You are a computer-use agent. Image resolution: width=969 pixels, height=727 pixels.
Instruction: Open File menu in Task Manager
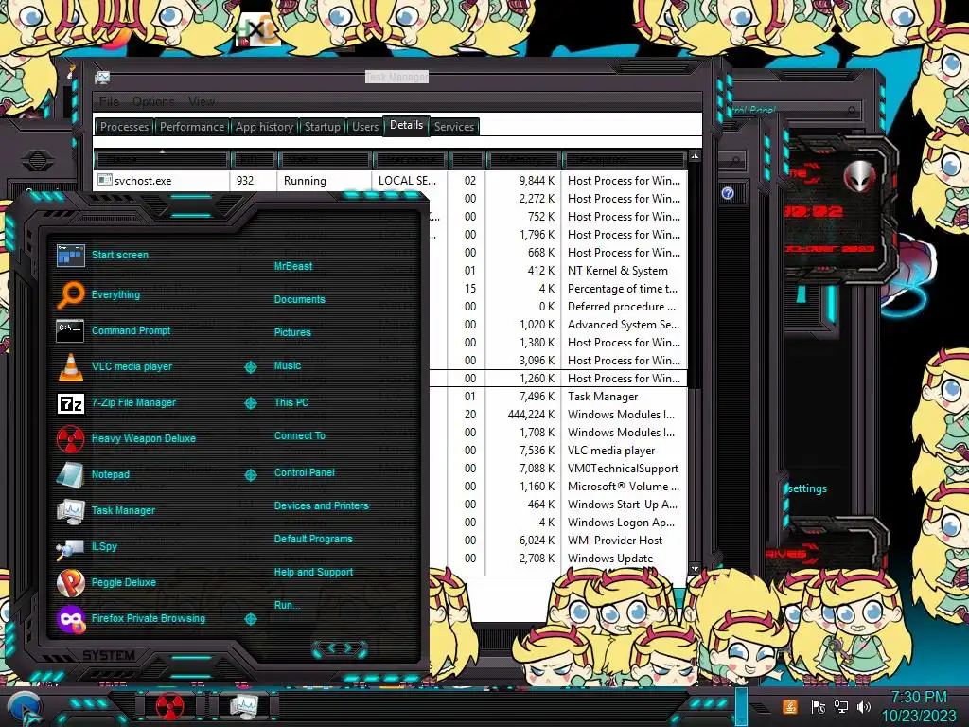coord(110,101)
